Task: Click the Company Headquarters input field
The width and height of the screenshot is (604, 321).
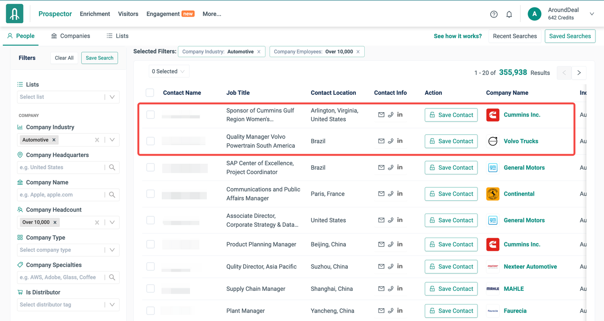Action: coord(60,167)
